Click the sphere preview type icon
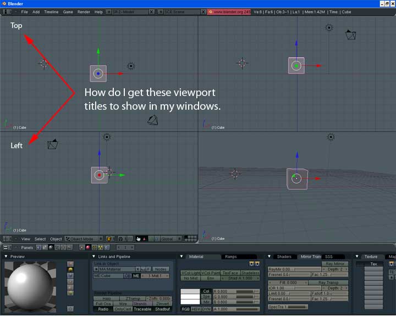 [70, 270]
